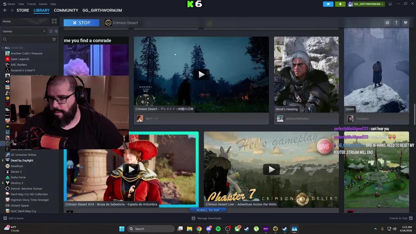This screenshot has height=234, width=416.
Task: Click the SCROLL TO TOP button
Action: [208, 210]
